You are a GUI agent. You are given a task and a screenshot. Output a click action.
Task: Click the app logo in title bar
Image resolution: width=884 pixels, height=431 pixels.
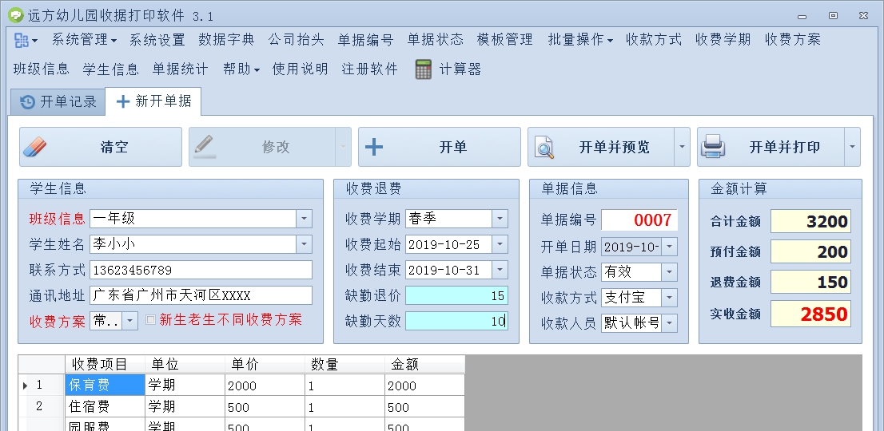click(16, 15)
